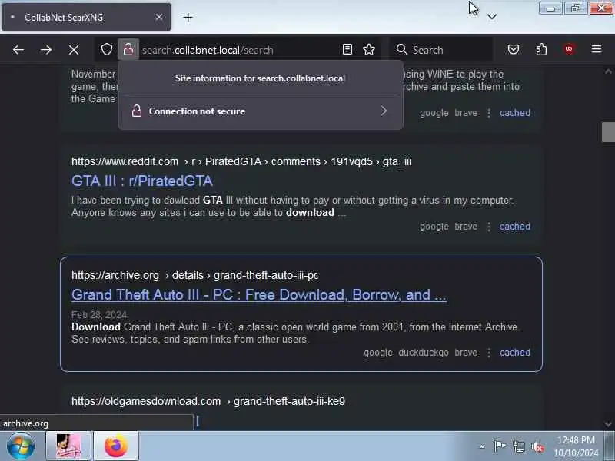Open a new tab
615x461 pixels.
point(188,17)
